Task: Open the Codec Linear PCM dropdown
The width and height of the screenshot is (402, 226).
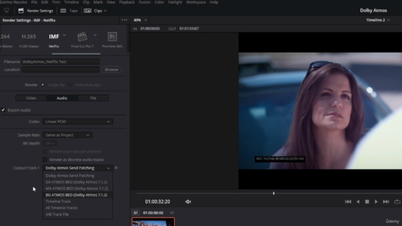Action: click(x=77, y=121)
